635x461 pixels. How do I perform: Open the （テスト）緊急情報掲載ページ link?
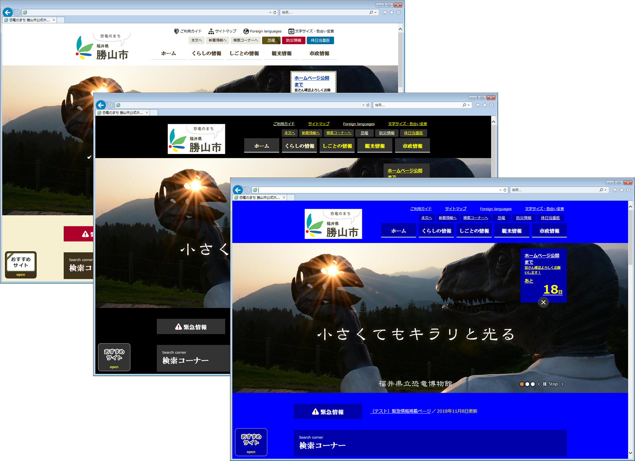coord(401,411)
